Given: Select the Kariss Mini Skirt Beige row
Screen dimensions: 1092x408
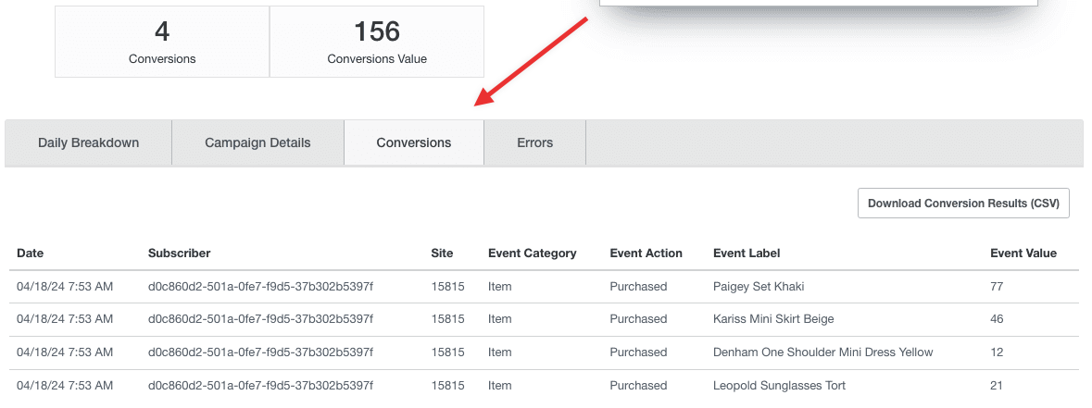Looking at the screenshot, I should tap(773, 319).
